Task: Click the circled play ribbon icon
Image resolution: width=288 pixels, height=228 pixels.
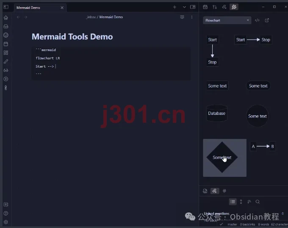Action: click(x=6, y=79)
